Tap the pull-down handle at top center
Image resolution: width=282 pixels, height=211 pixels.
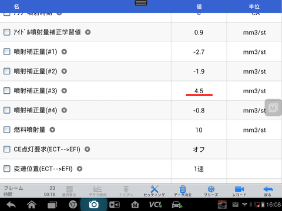(x=141, y=3)
